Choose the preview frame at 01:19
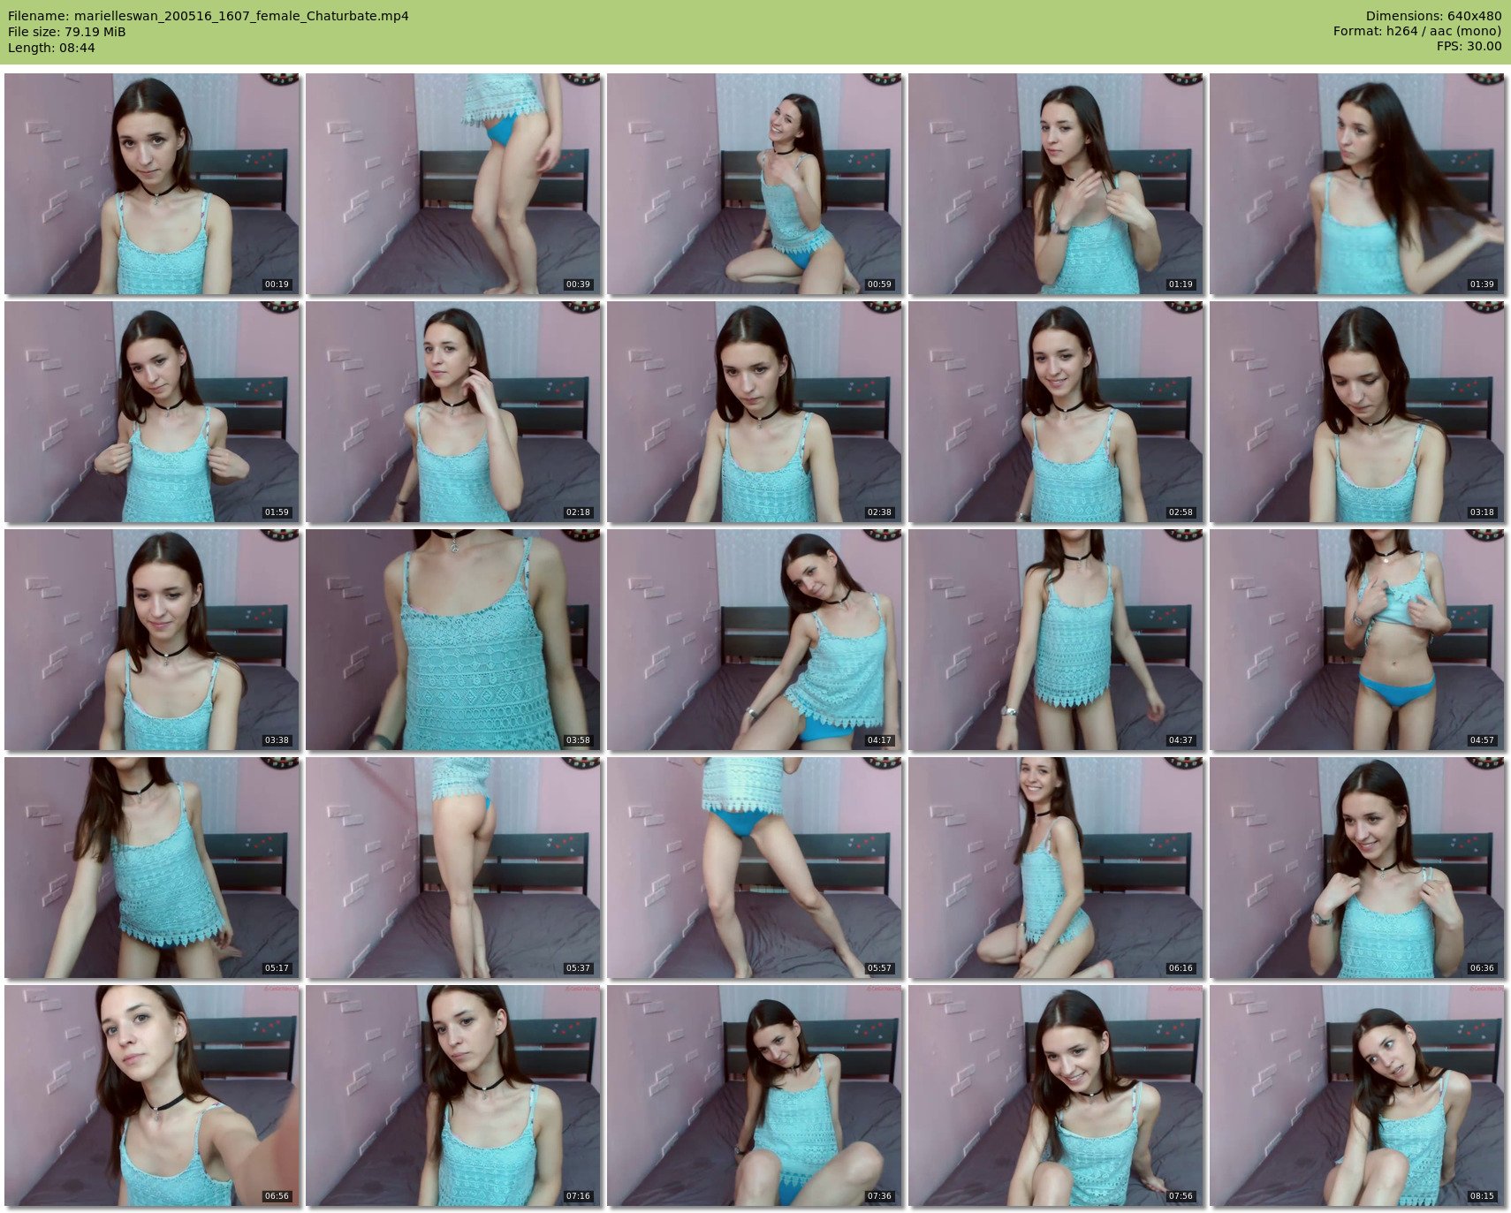This screenshot has height=1213, width=1511. [x=1056, y=184]
